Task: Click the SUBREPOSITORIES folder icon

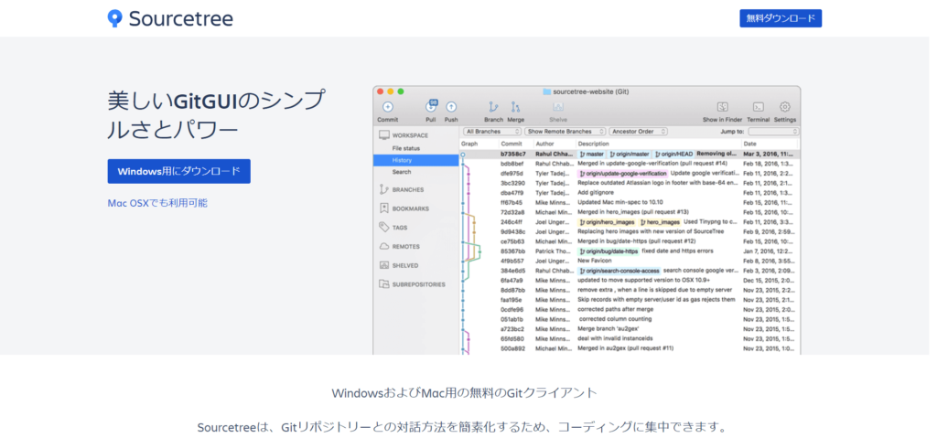Action: pyautogui.click(x=383, y=284)
